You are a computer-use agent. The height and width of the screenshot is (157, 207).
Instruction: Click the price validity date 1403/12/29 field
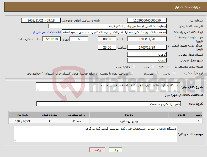click(147, 47)
